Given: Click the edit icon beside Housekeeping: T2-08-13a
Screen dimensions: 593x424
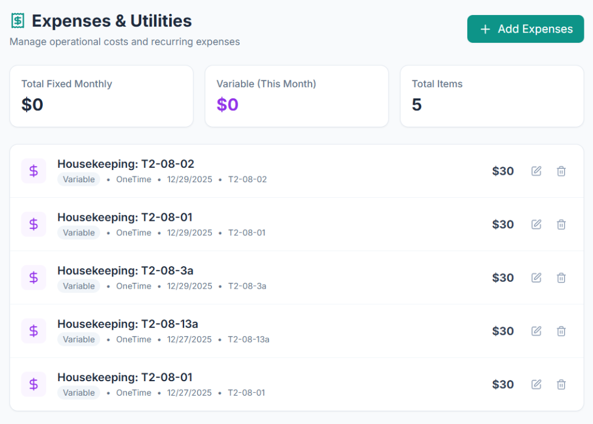Looking at the screenshot, I should [x=536, y=331].
